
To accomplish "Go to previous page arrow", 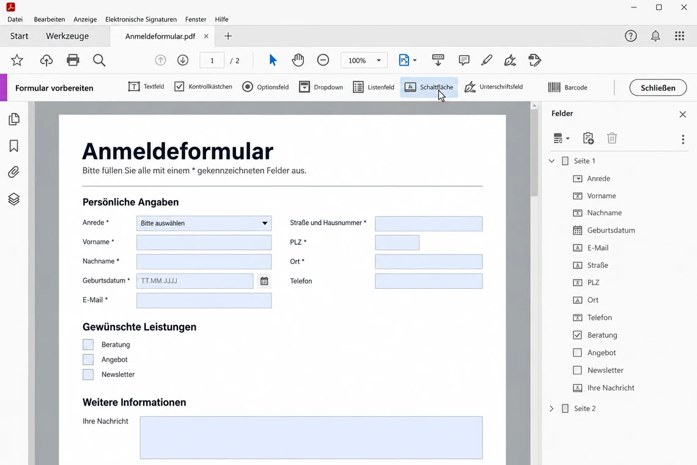I will pyautogui.click(x=160, y=60).
